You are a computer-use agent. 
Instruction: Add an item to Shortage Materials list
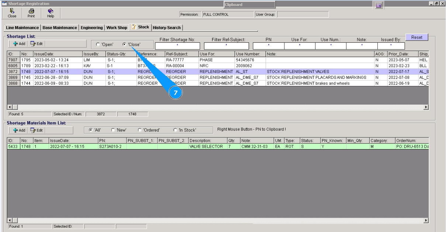(19, 130)
